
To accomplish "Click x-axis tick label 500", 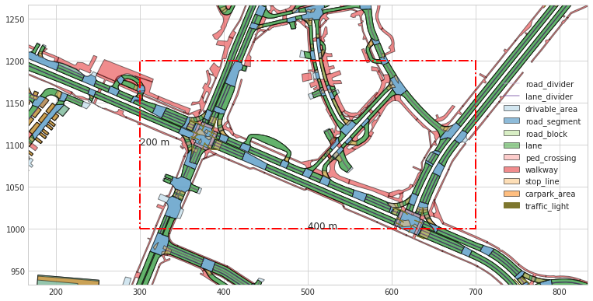I will point(308,292).
